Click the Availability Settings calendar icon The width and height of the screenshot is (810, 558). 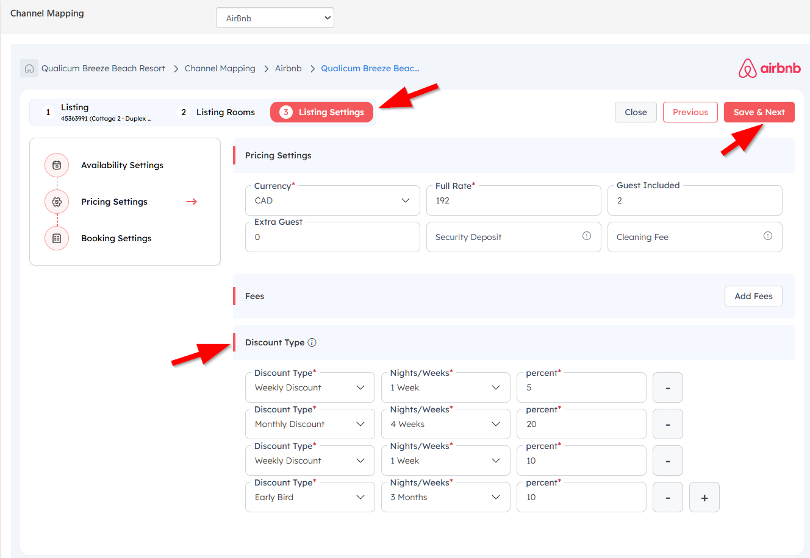(57, 165)
